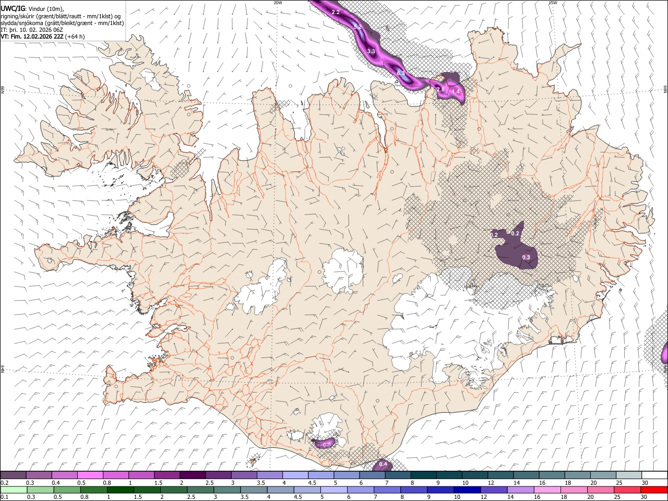Click the 'UWC/IG: Vindur (10m),' title line
This screenshot has height=501, width=668.
point(32,9)
